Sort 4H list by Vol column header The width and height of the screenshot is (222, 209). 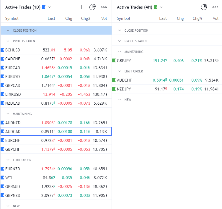(216, 18)
